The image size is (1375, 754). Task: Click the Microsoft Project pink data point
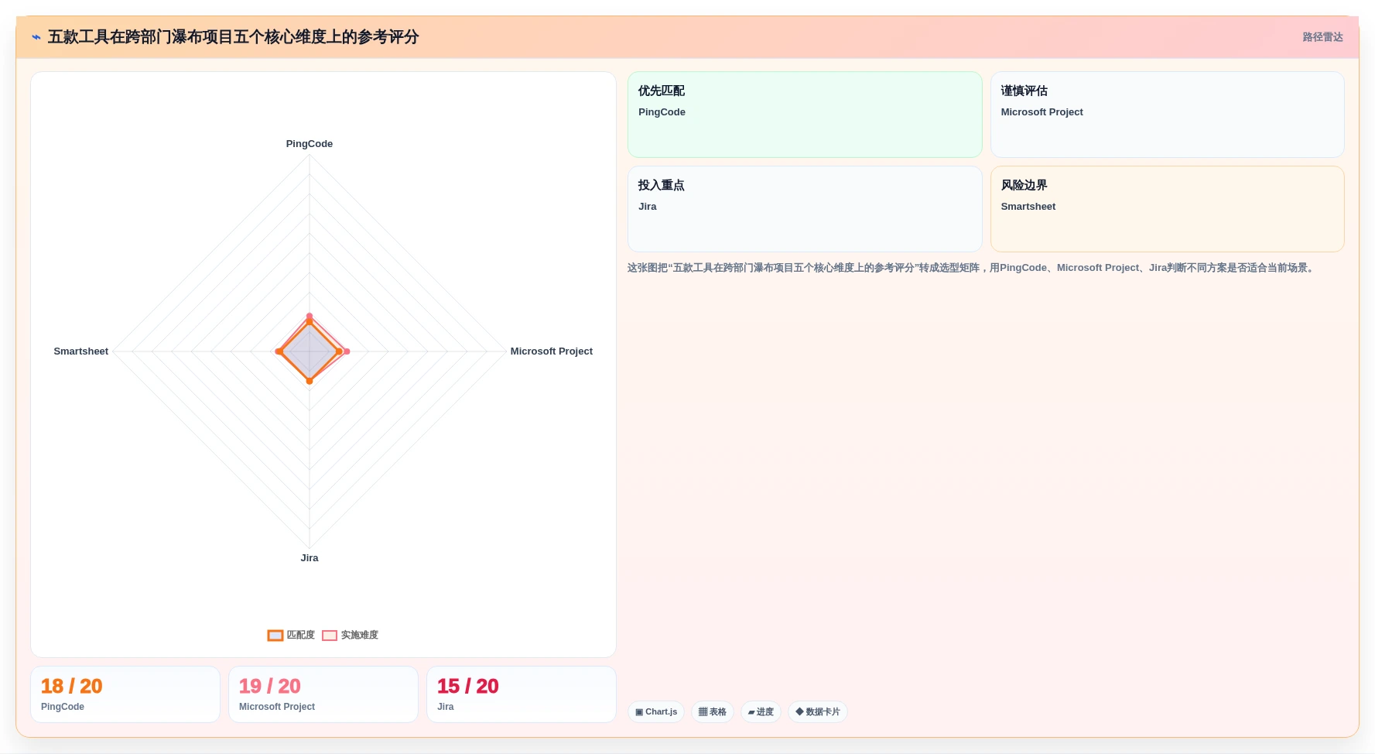point(347,351)
